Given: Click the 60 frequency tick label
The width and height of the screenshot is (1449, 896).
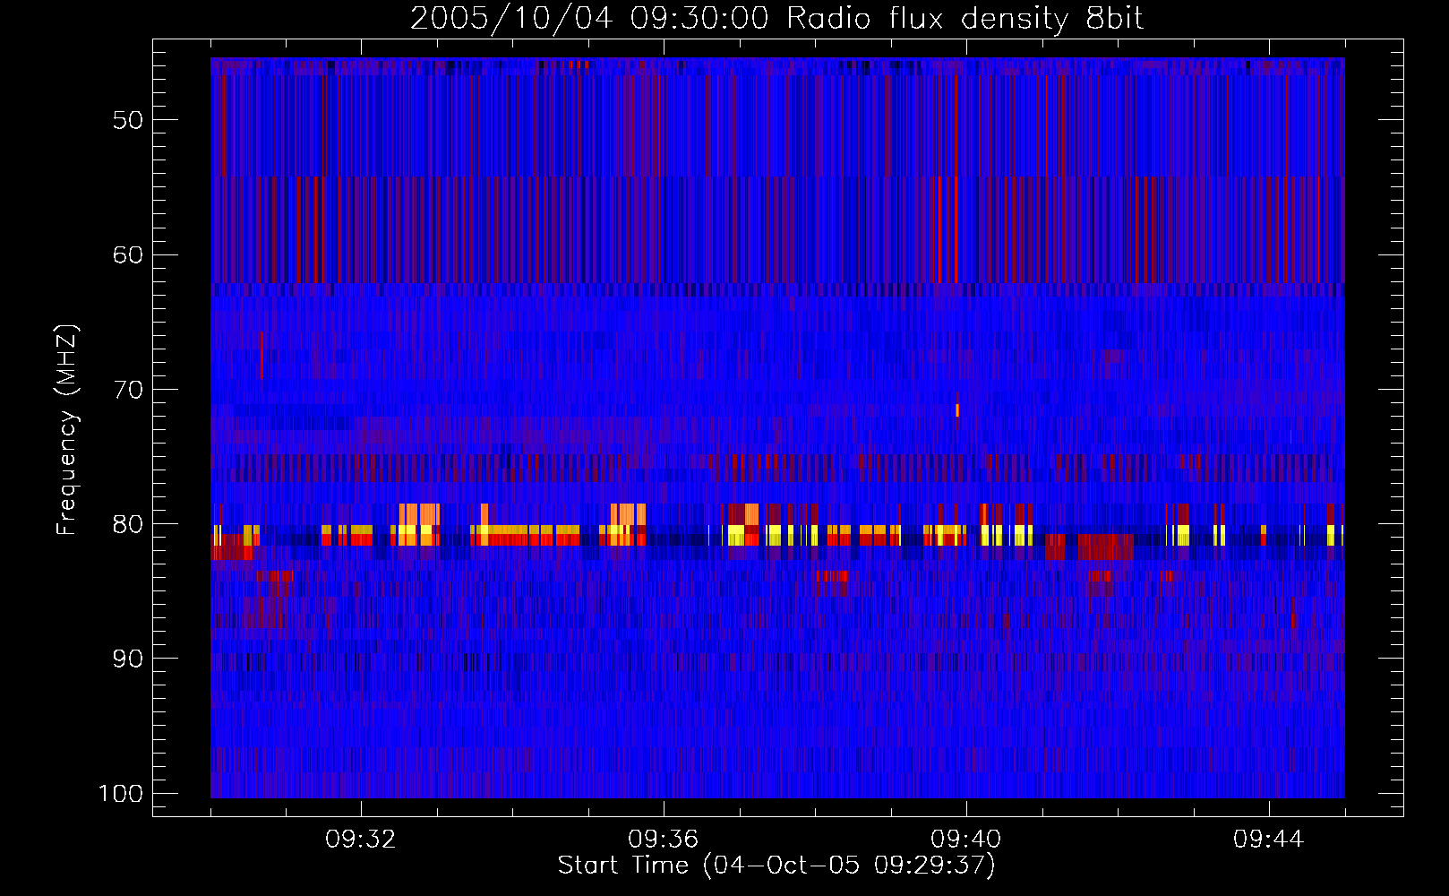Looking at the screenshot, I should pyautogui.click(x=128, y=255).
